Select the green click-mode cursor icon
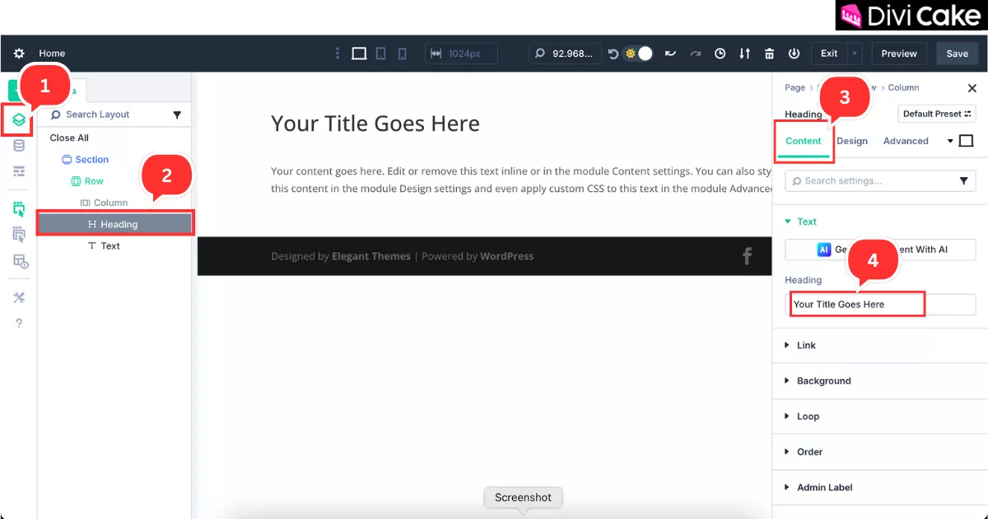This screenshot has height=519, width=988. click(19, 209)
